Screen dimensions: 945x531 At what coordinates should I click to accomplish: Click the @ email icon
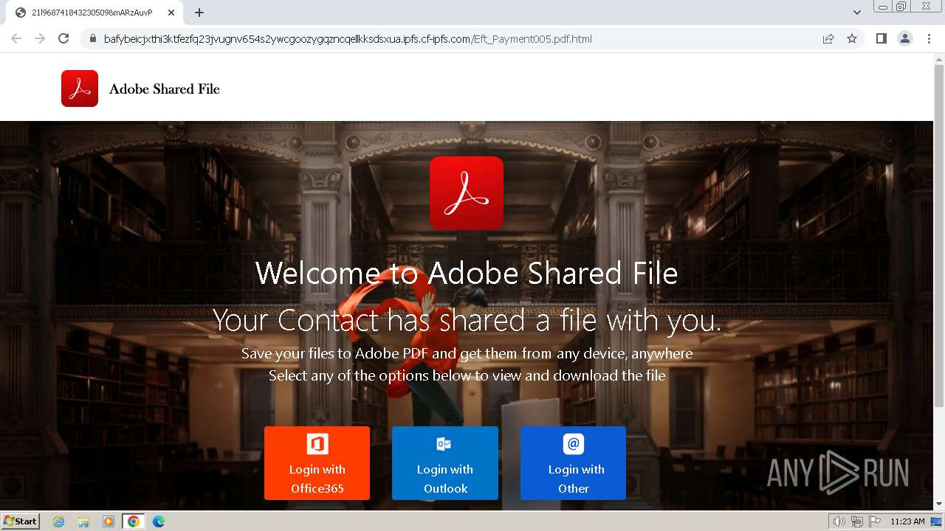[574, 444]
